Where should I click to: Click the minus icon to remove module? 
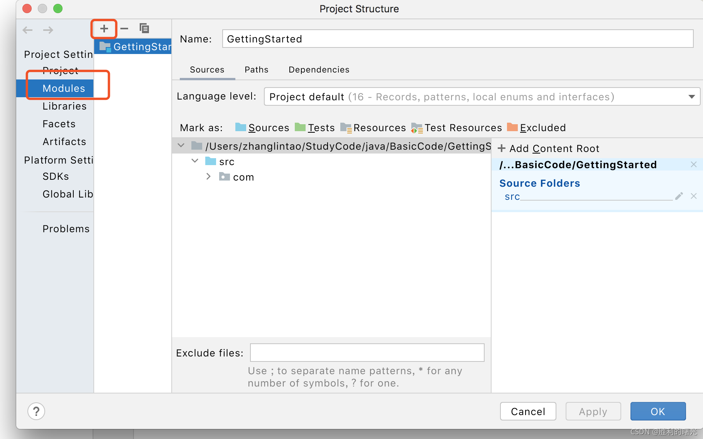tap(124, 29)
